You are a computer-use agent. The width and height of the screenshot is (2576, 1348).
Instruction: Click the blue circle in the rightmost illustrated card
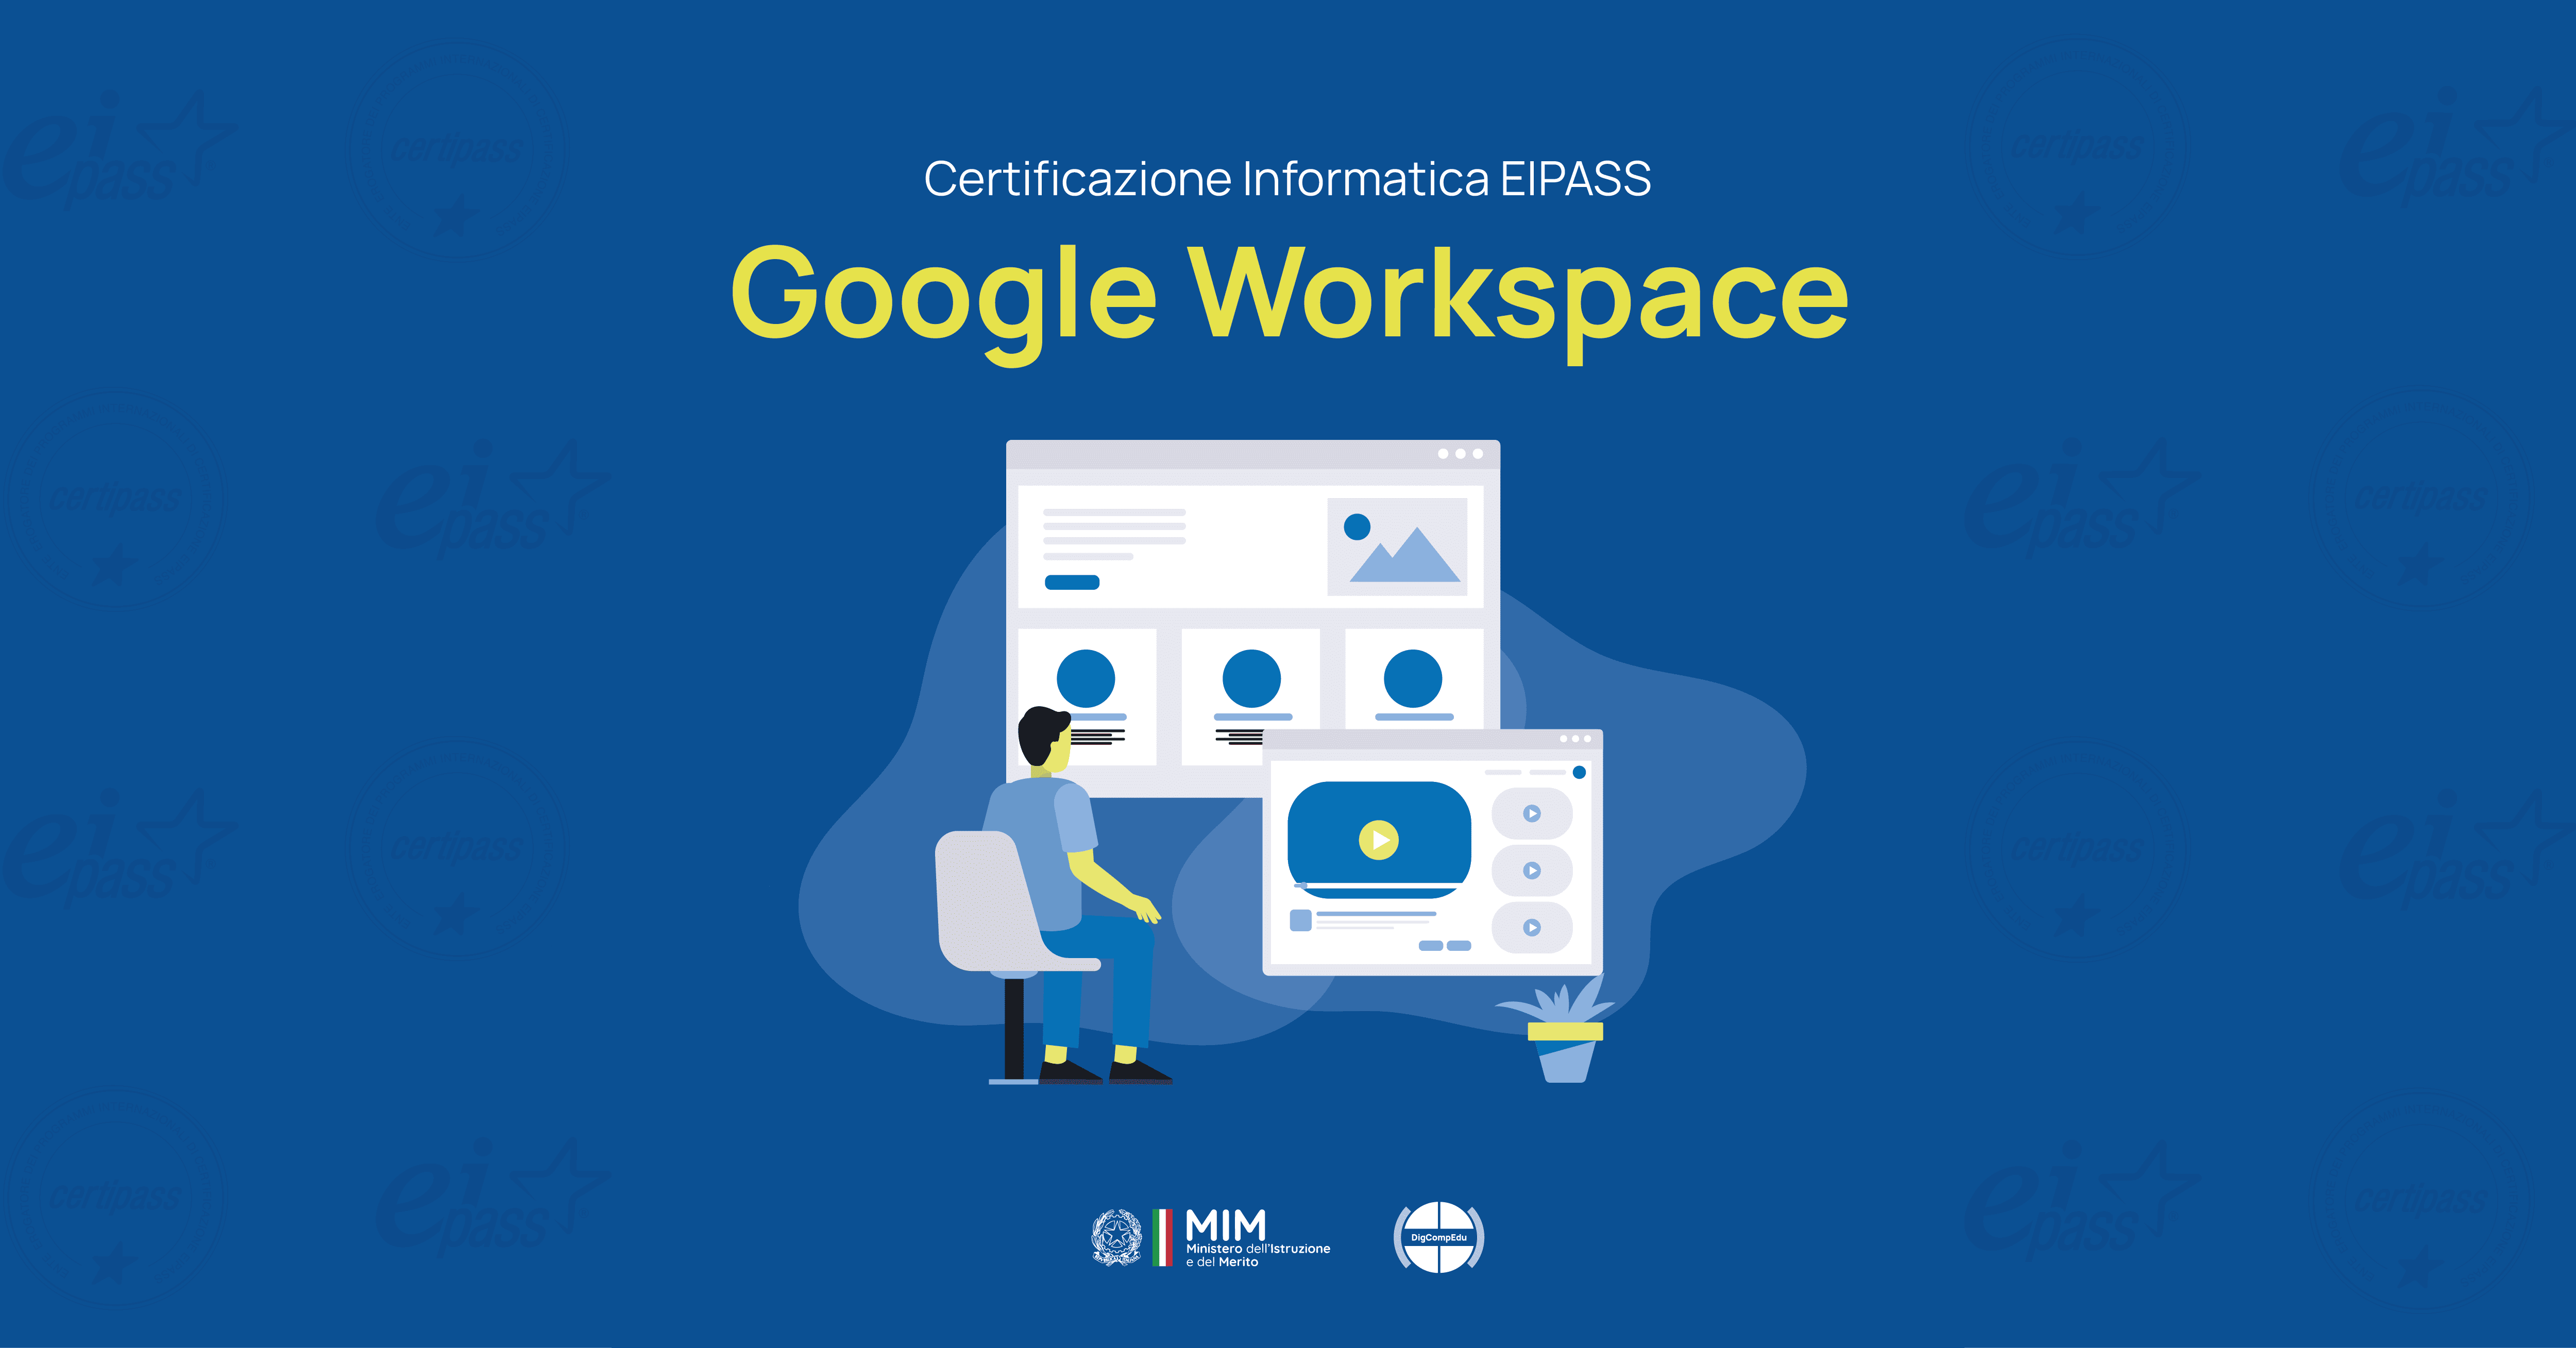point(1413,678)
